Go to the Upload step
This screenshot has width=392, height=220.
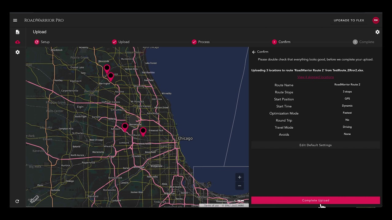pos(121,42)
